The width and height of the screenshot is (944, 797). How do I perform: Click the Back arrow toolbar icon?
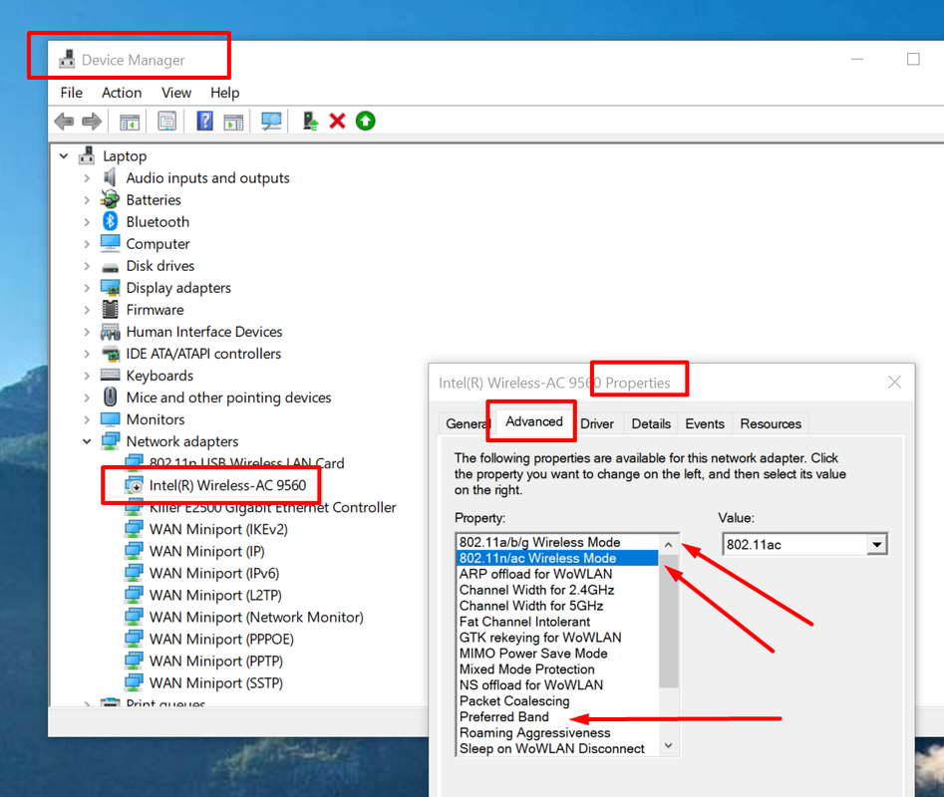pos(64,122)
